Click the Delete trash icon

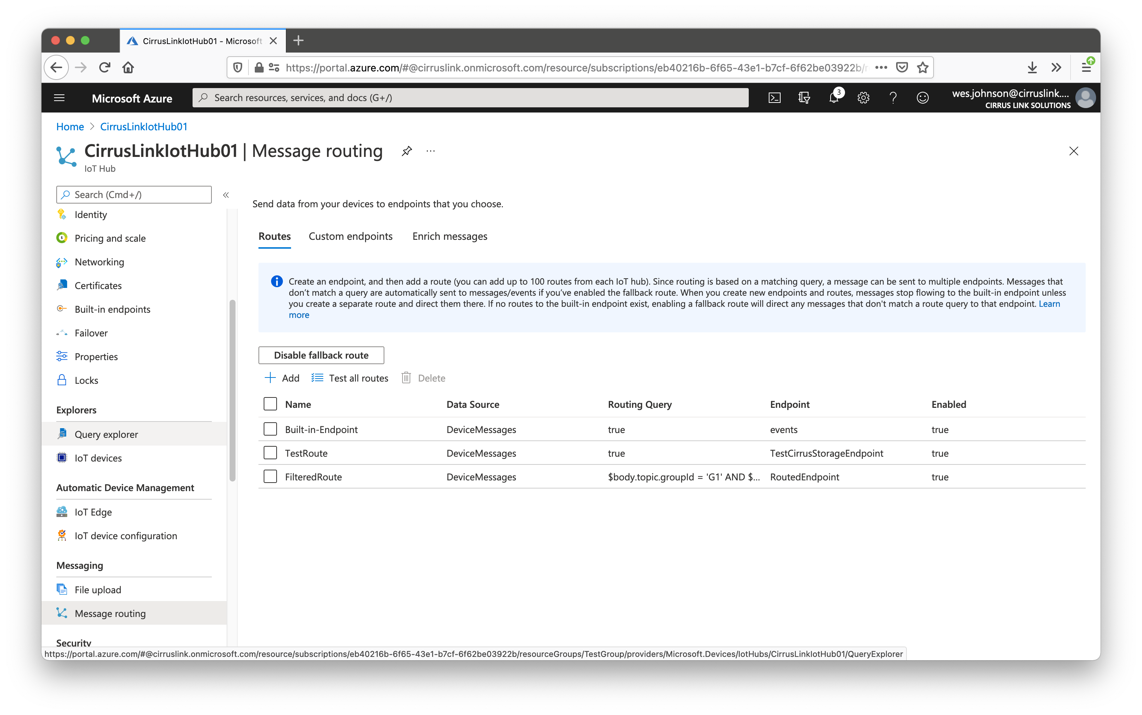coord(406,378)
